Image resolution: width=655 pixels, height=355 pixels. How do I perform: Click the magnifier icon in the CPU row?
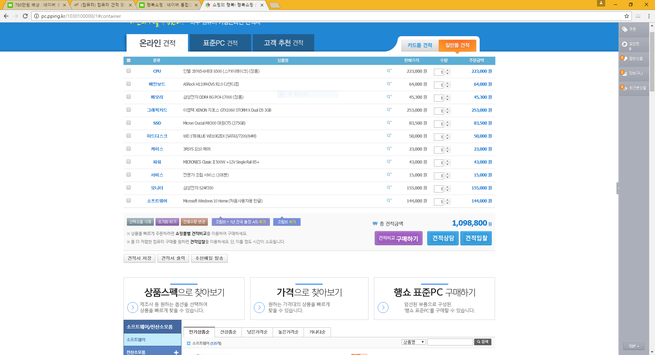click(x=389, y=71)
